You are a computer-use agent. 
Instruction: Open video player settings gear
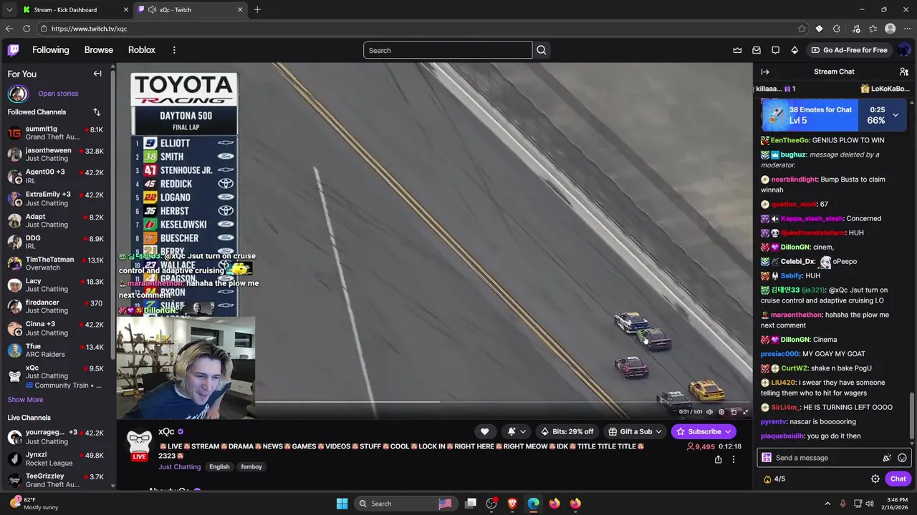(x=721, y=412)
